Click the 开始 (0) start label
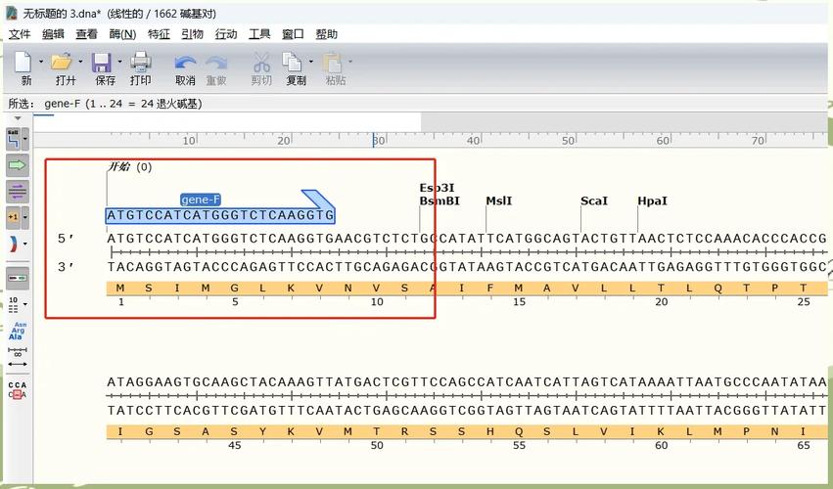The width and height of the screenshot is (833, 489). coord(129,167)
